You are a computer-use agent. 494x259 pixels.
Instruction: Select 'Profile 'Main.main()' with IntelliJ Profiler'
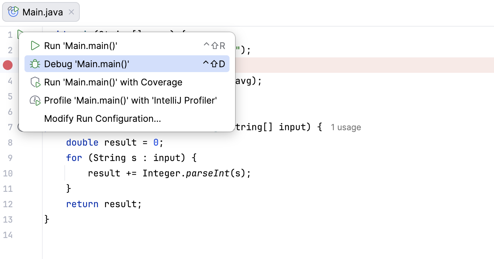(131, 100)
